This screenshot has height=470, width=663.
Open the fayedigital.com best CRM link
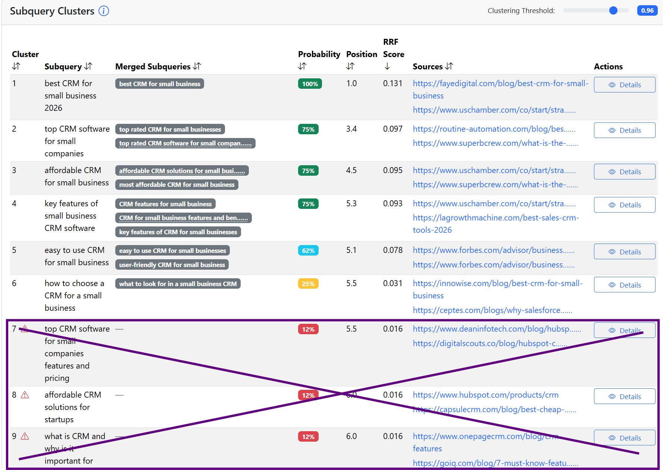coord(500,84)
